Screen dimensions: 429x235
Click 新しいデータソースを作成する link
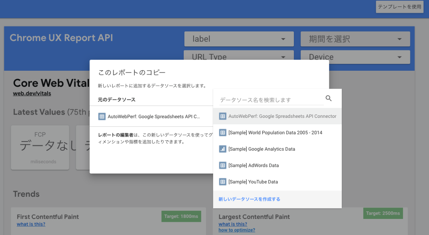coord(250,199)
